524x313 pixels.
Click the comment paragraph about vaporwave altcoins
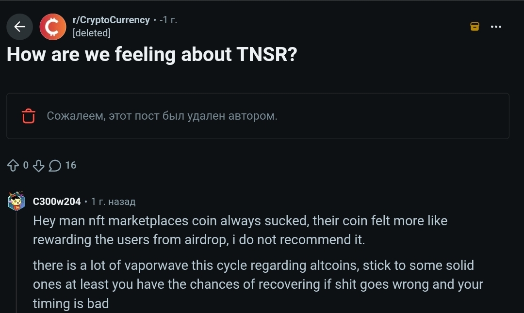257,284
